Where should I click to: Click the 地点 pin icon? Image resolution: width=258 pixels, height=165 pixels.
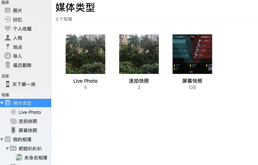tap(7, 47)
